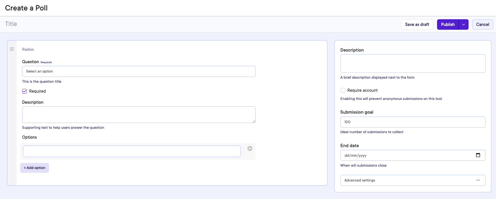The image size is (496, 199).
Task: Click the Submission goal field showing 100
Action: tap(413, 122)
